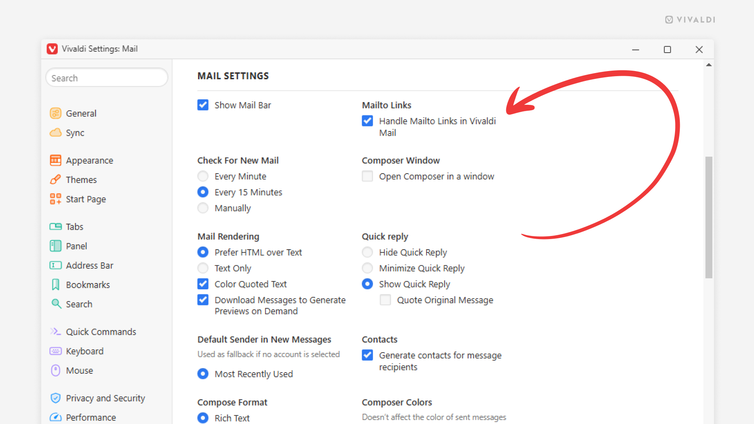Open Search settings category
Screen dimensions: 754x424
click(79, 304)
